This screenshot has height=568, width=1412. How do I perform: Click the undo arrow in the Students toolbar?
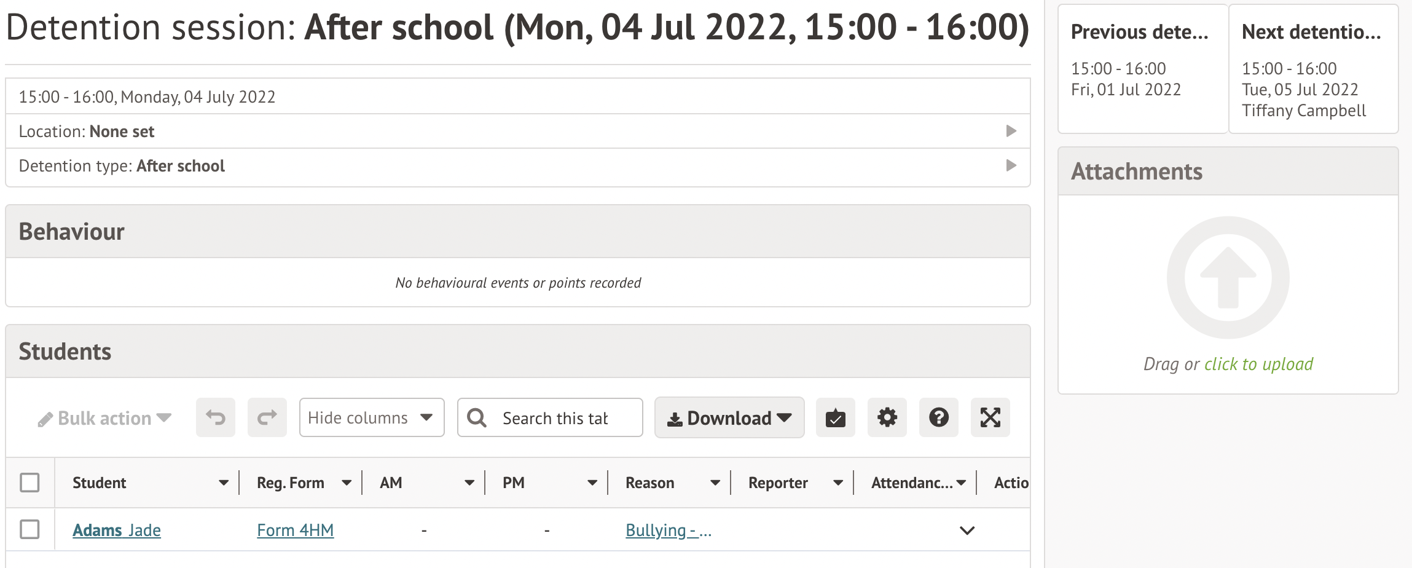click(x=215, y=417)
